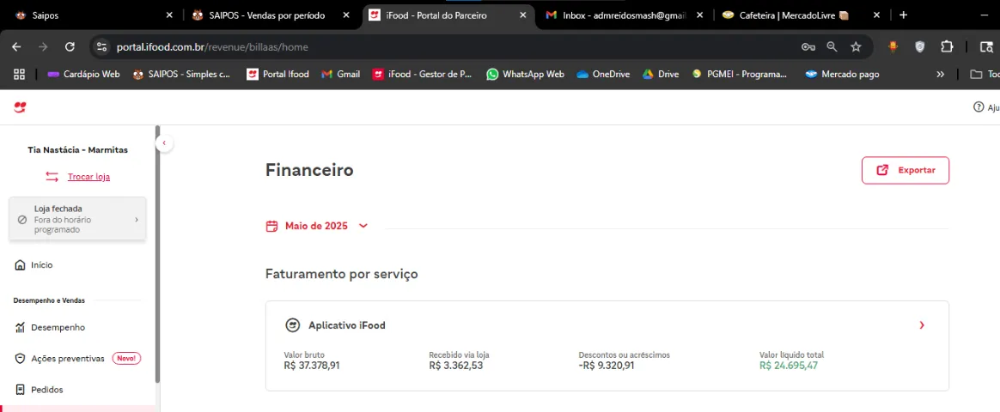1000x412 pixels.
Task: Open the SAIPOS - Simples bookmark
Action: click(x=182, y=74)
